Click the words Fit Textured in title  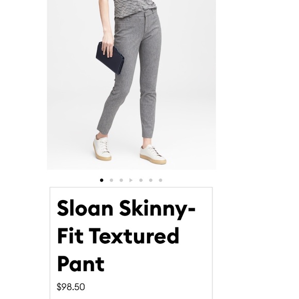(118, 236)
